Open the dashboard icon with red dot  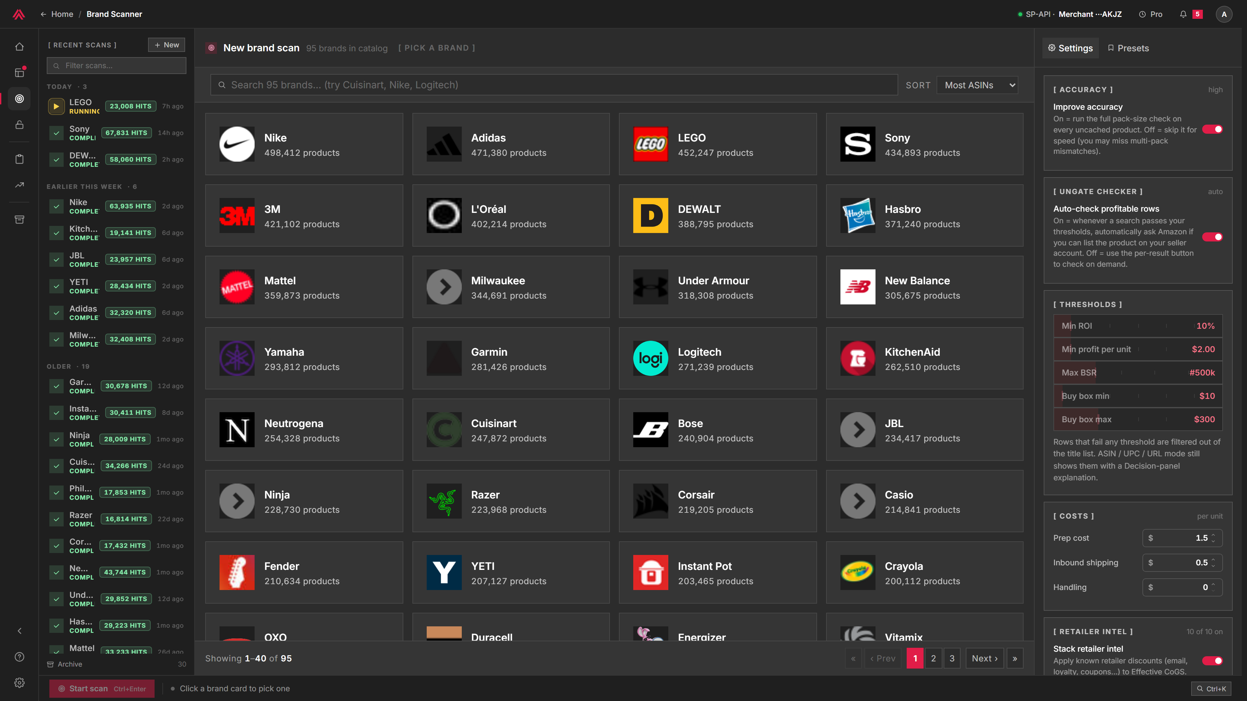point(19,73)
